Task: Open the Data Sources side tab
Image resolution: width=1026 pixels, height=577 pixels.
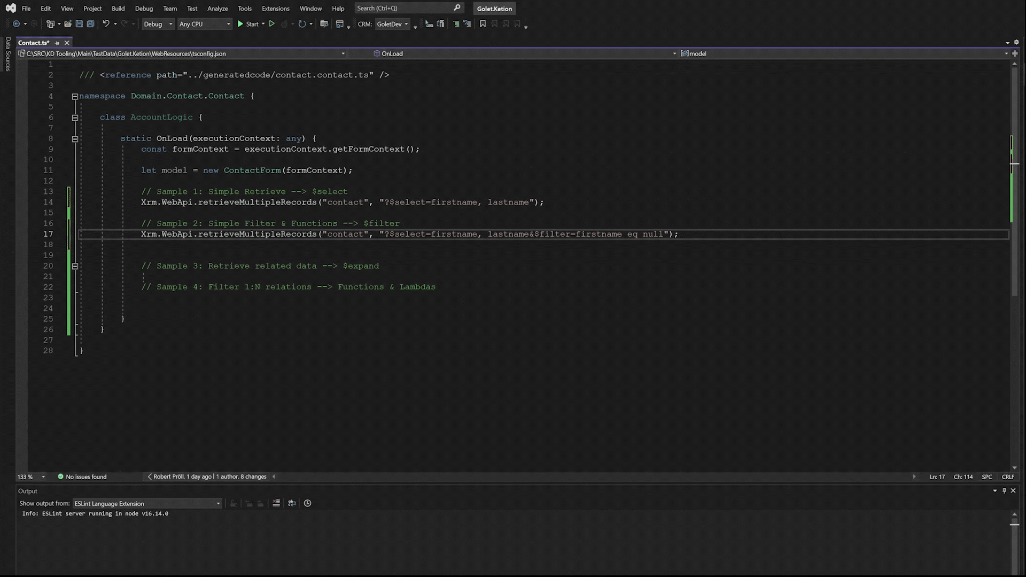Action: (7, 54)
